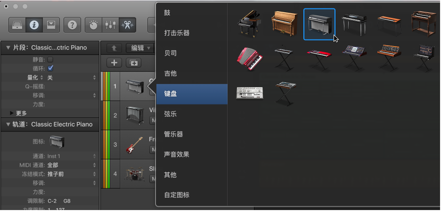Collapse the 片段 region section triangle
The height and width of the screenshot is (211, 441).
pyautogui.click(x=8, y=48)
